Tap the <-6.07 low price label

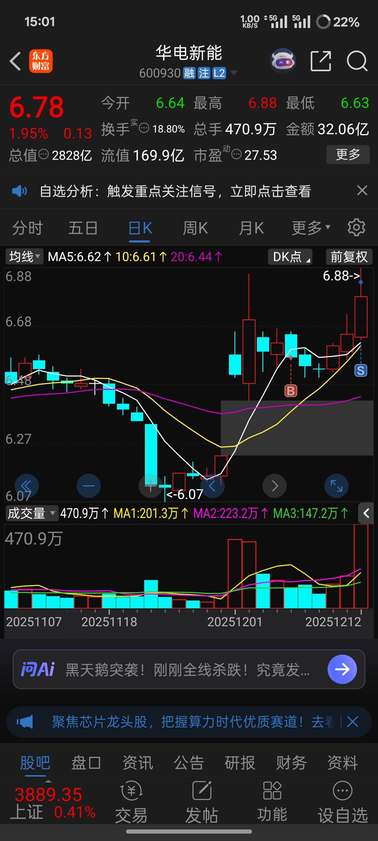pyautogui.click(x=184, y=494)
